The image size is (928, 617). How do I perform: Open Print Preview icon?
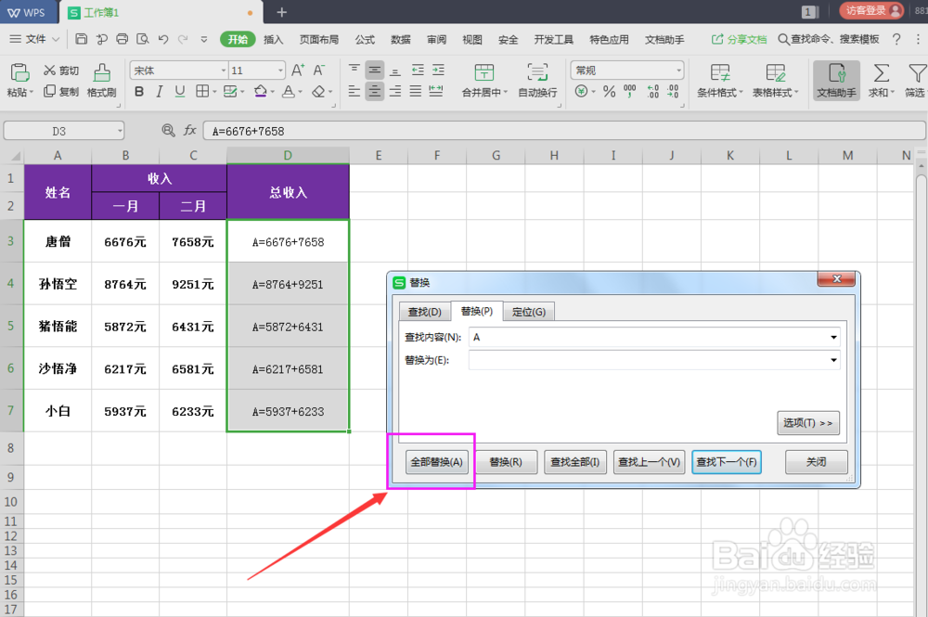143,39
